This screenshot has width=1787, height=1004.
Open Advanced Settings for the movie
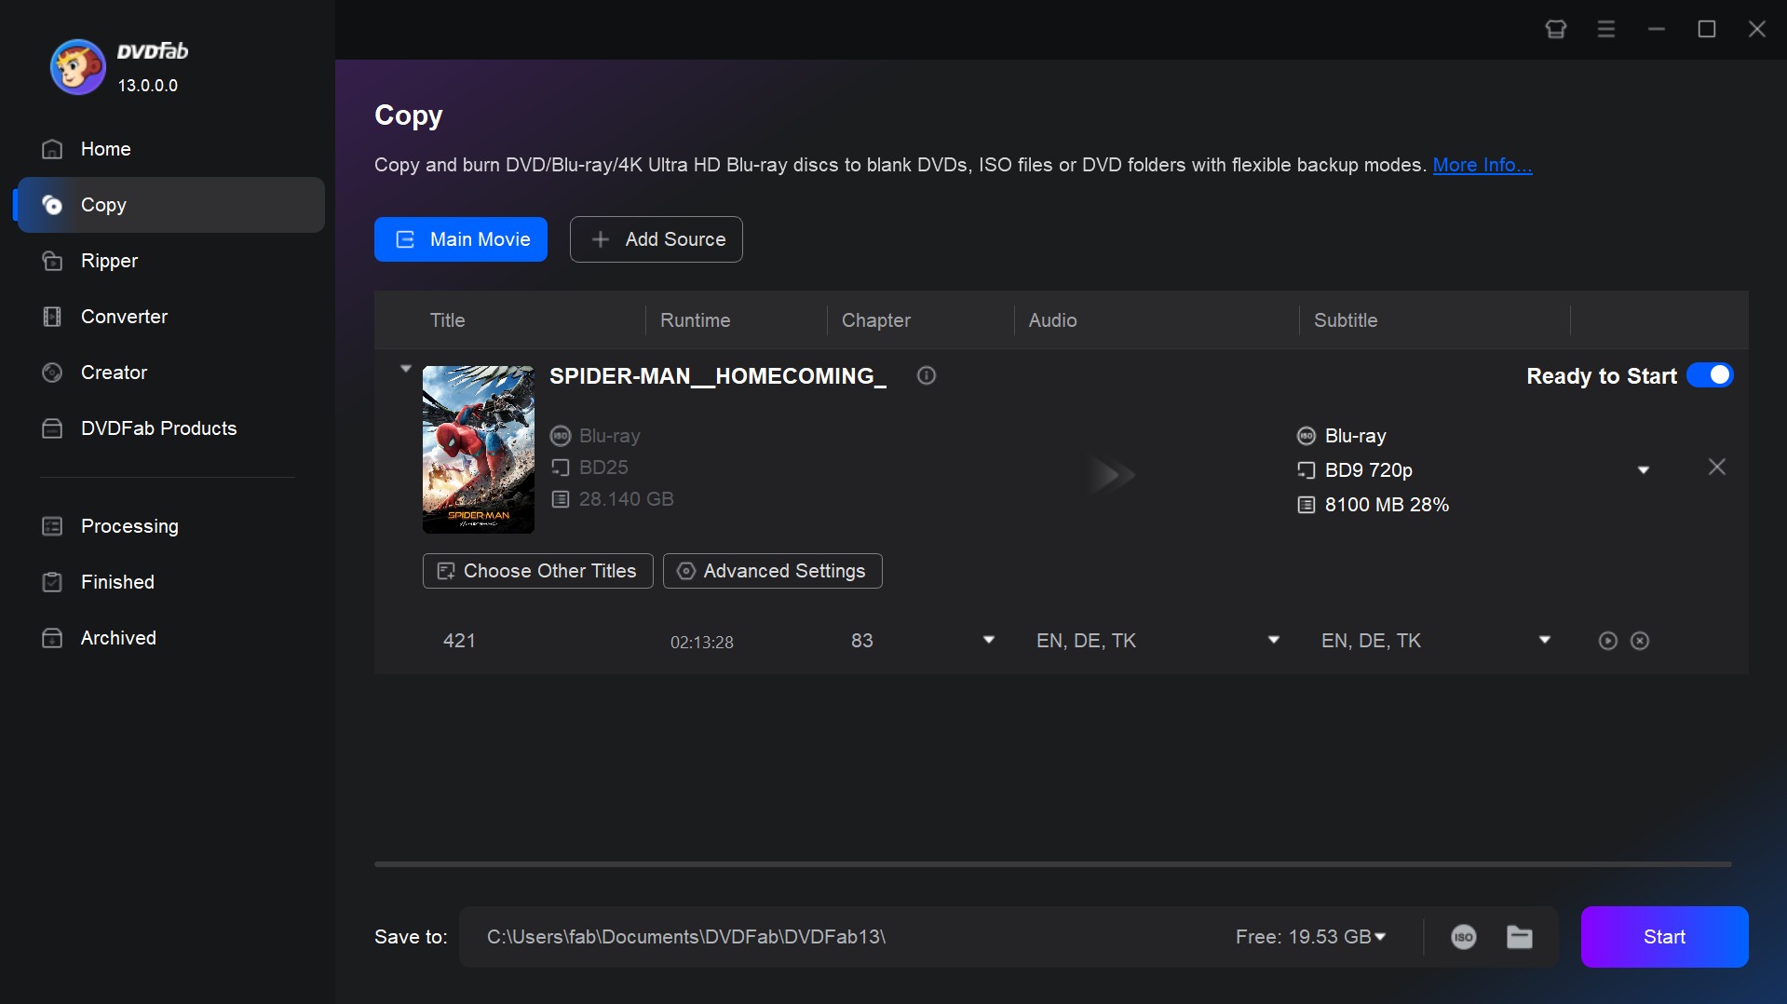click(772, 571)
